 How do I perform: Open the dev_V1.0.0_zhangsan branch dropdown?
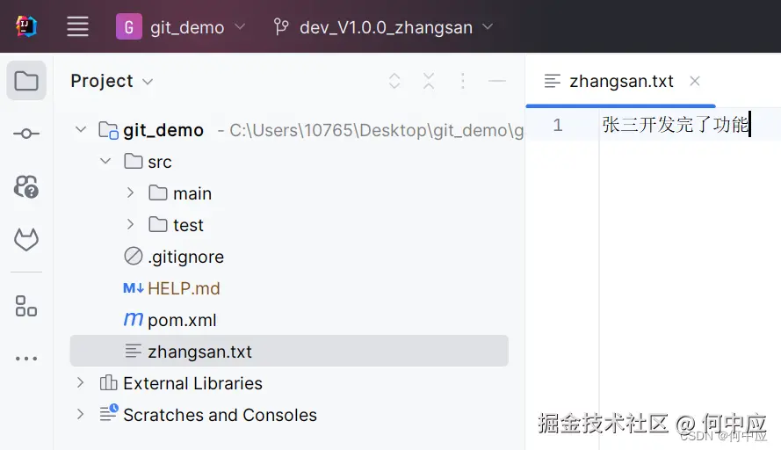(384, 27)
